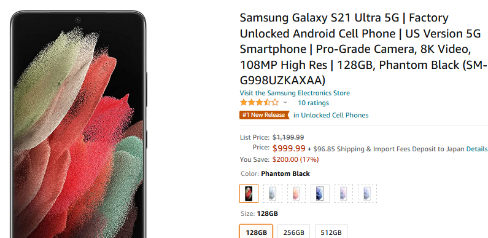Click the Samsung Galaxy S21 Ultra title

click(363, 49)
